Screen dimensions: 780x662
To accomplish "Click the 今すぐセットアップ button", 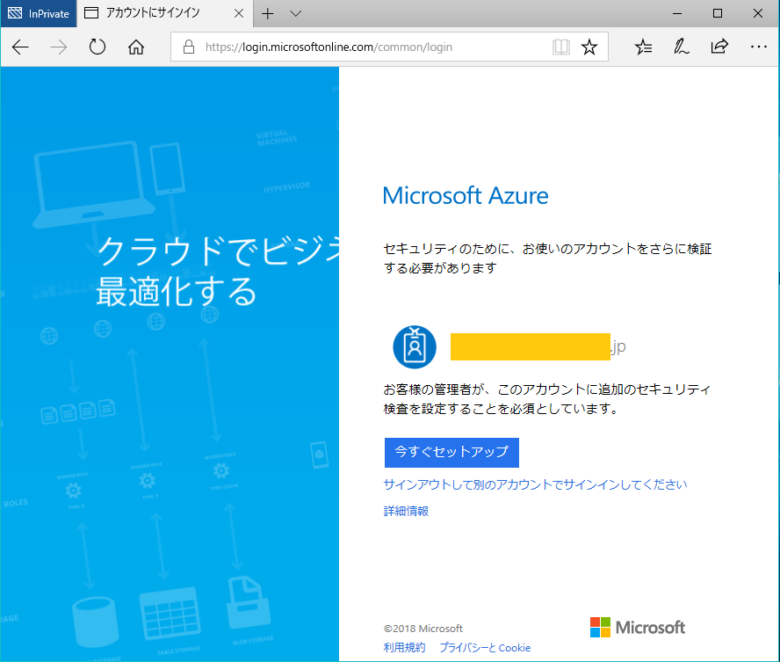I will pos(451,453).
